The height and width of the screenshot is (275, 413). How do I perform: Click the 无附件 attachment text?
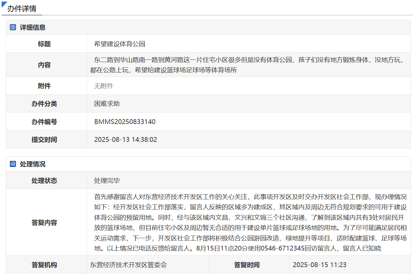coord(104,86)
